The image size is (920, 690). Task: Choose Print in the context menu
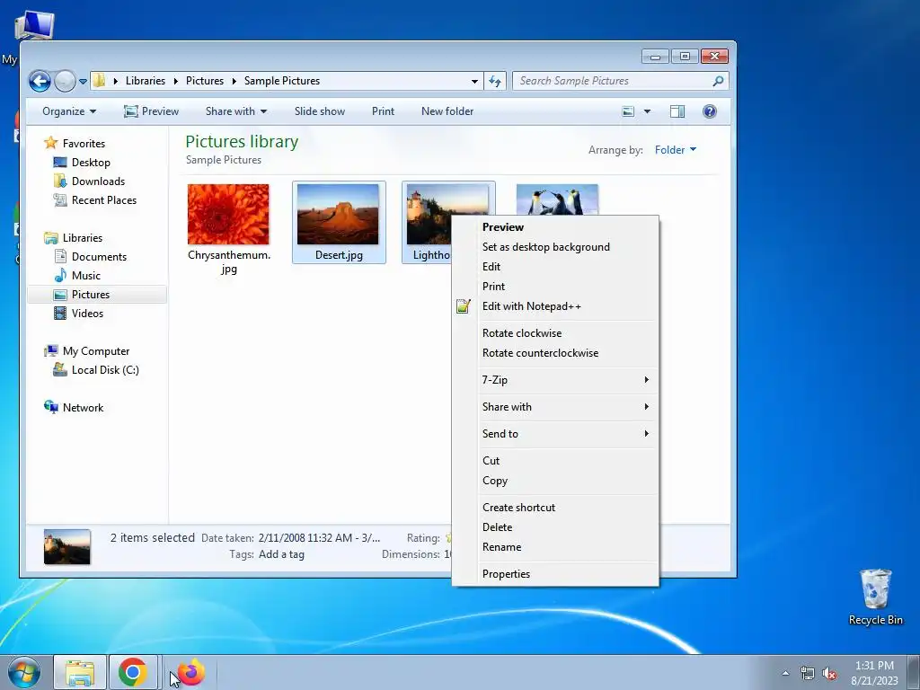(555, 287)
